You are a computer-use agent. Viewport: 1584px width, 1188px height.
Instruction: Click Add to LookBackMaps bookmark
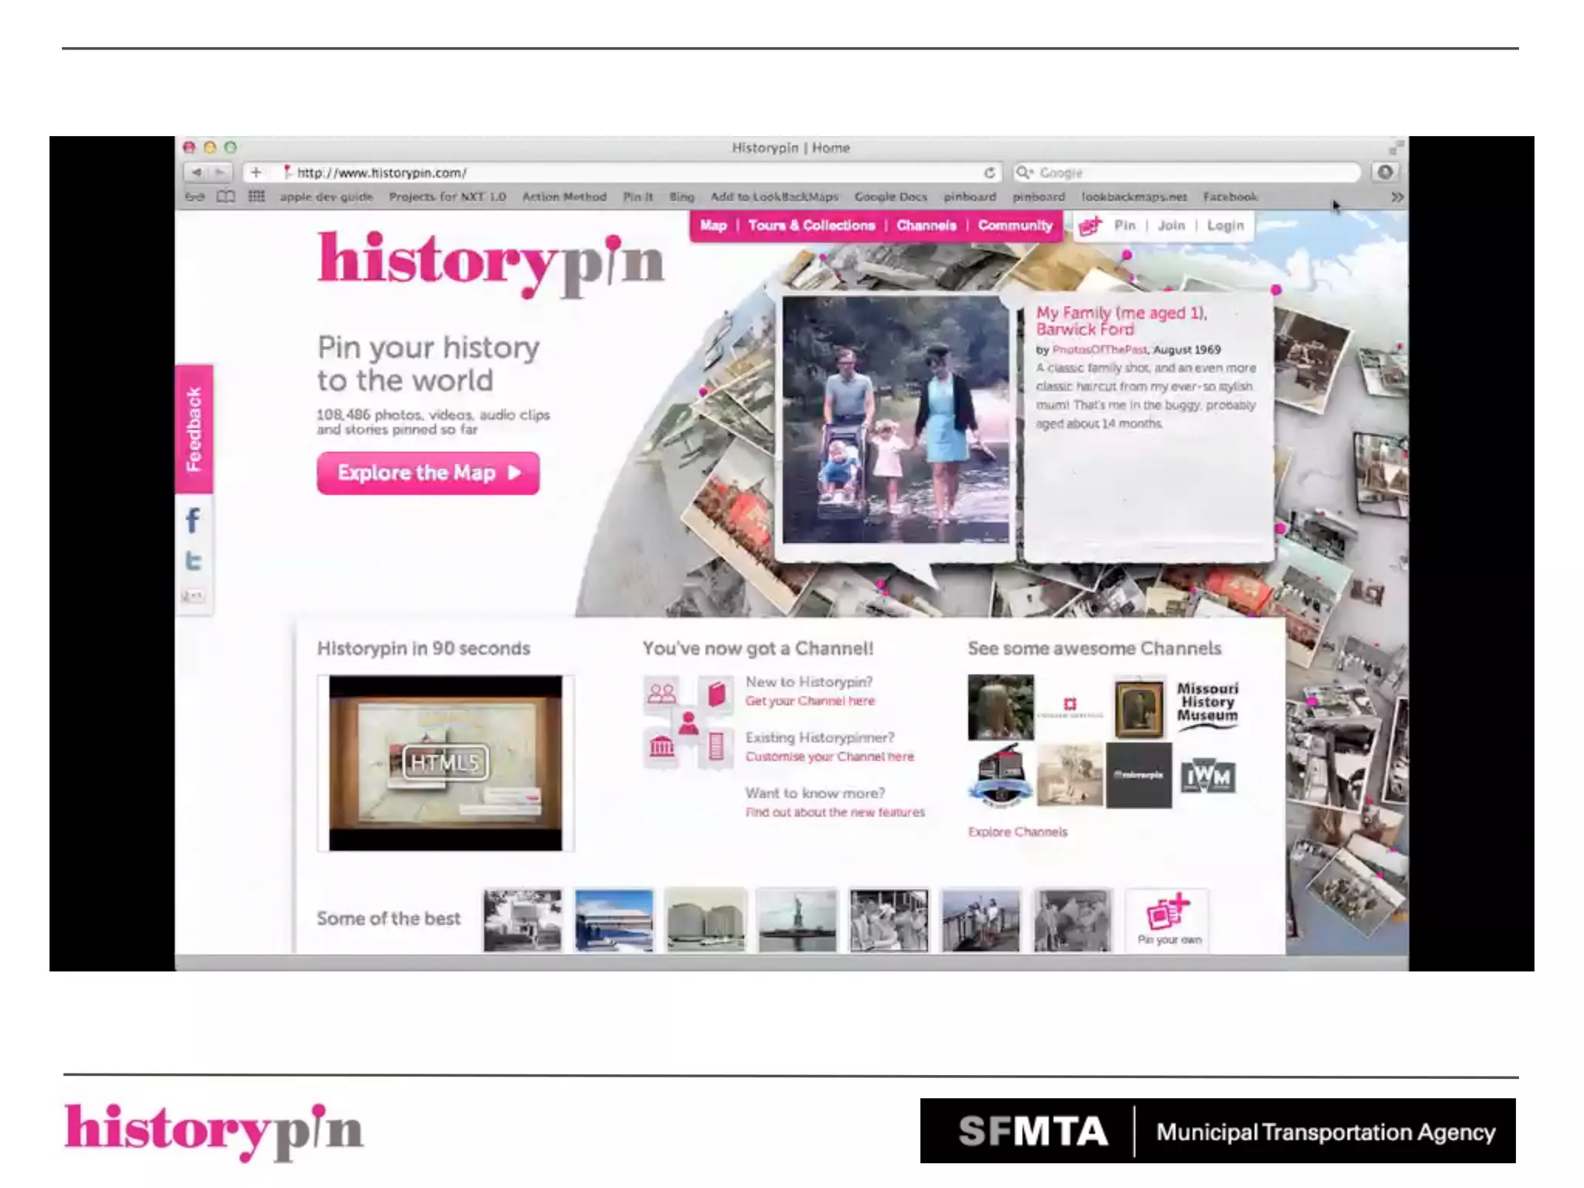coord(774,197)
